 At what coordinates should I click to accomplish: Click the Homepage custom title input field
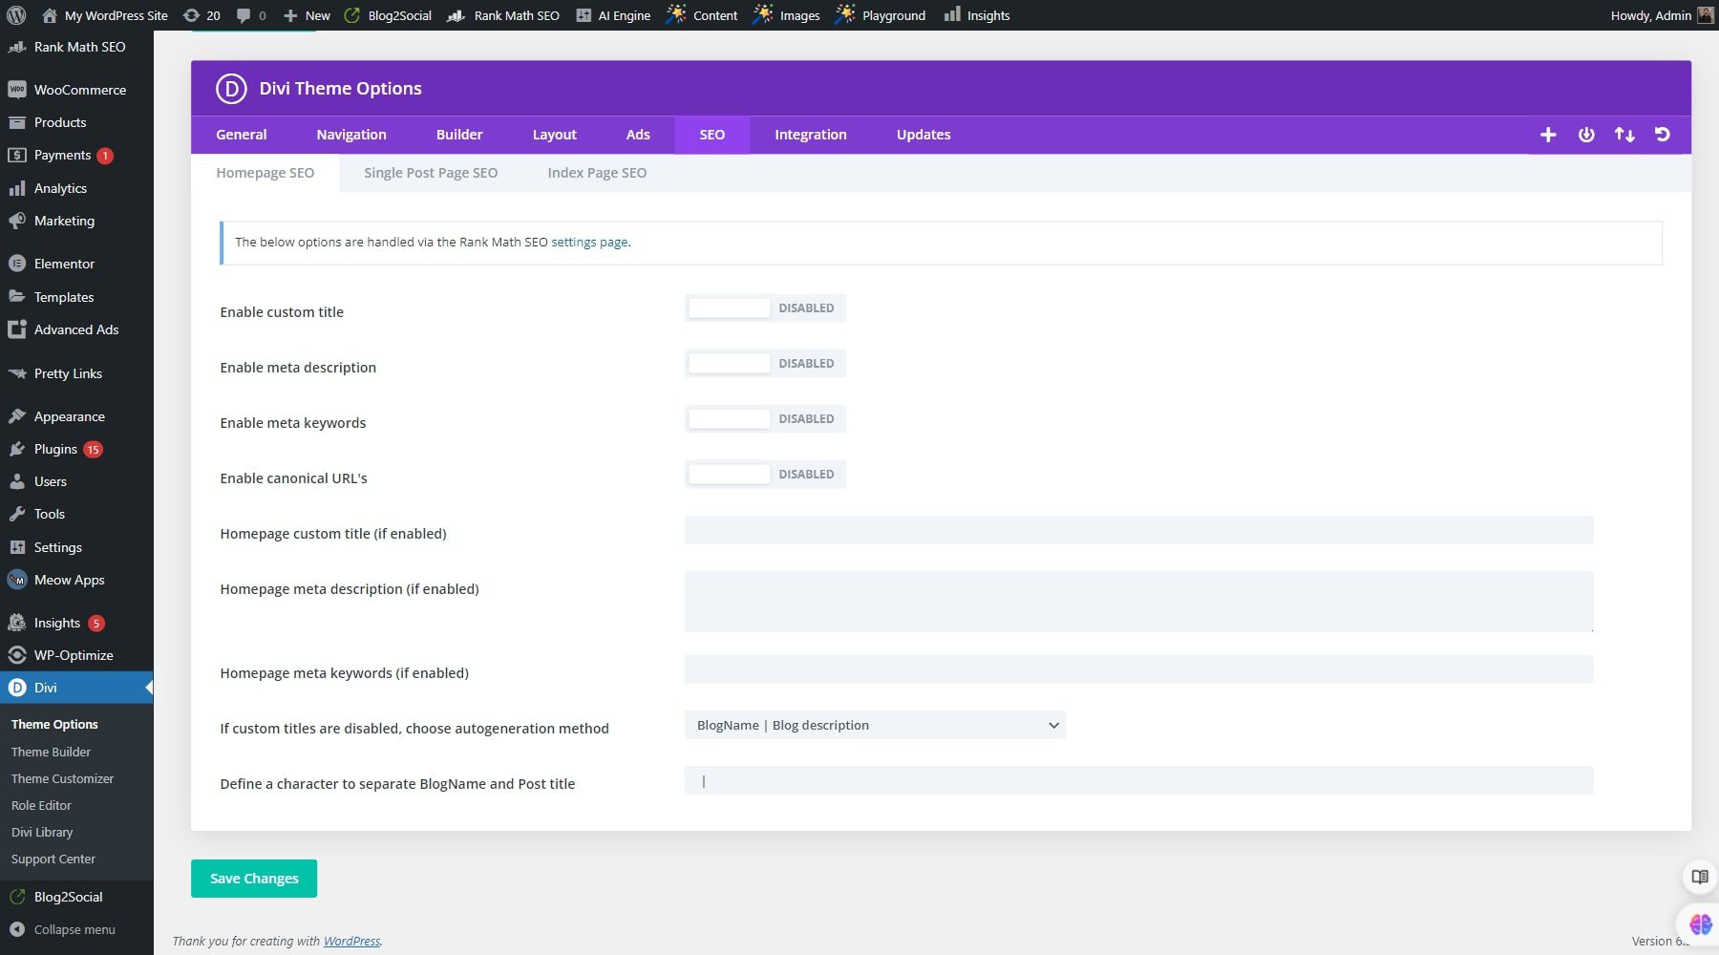pyautogui.click(x=1138, y=529)
